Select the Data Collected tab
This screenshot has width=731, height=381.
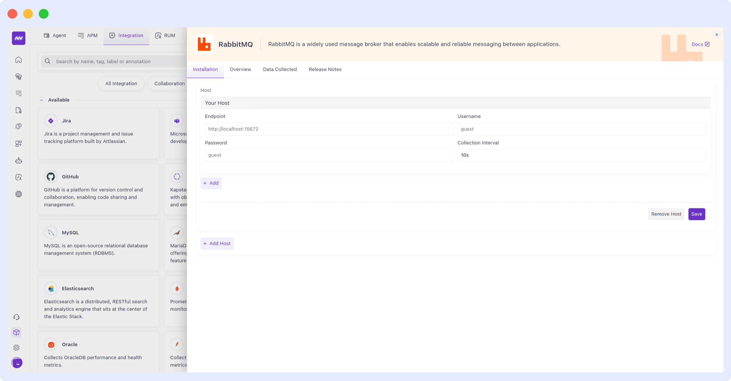(280, 69)
